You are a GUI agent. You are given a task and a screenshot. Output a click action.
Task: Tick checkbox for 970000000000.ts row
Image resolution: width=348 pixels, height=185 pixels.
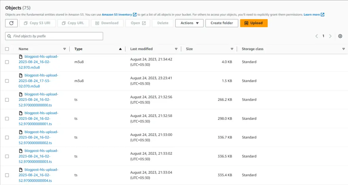coord(7,100)
